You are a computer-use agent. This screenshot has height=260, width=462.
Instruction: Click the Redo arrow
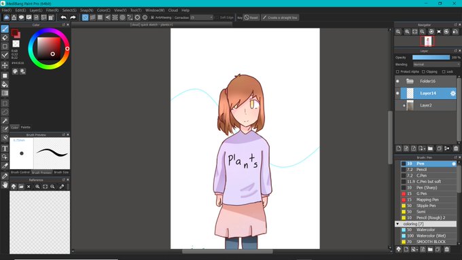(73, 18)
